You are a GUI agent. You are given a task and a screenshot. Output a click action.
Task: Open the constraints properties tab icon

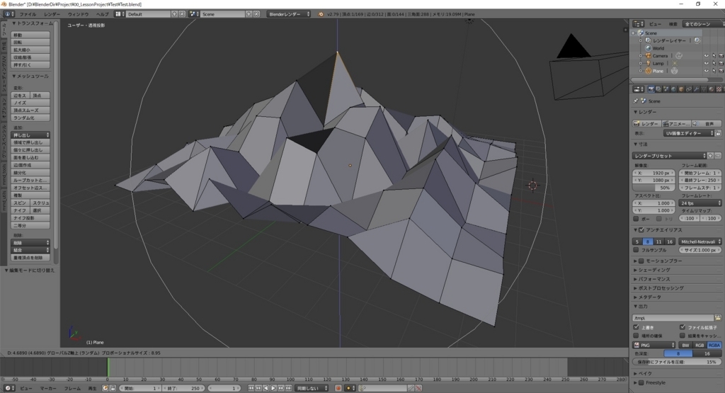click(x=688, y=89)
